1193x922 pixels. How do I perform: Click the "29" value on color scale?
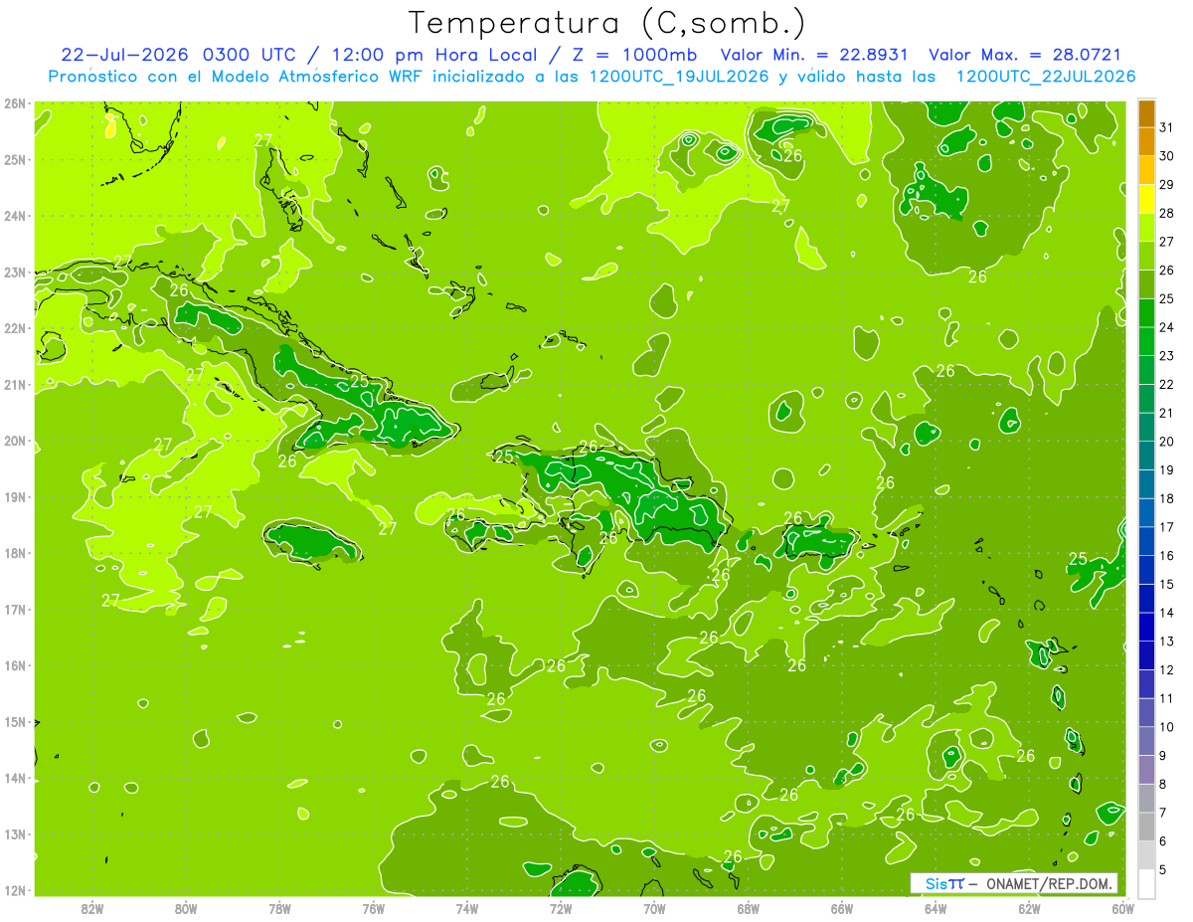coord(1167,185)
